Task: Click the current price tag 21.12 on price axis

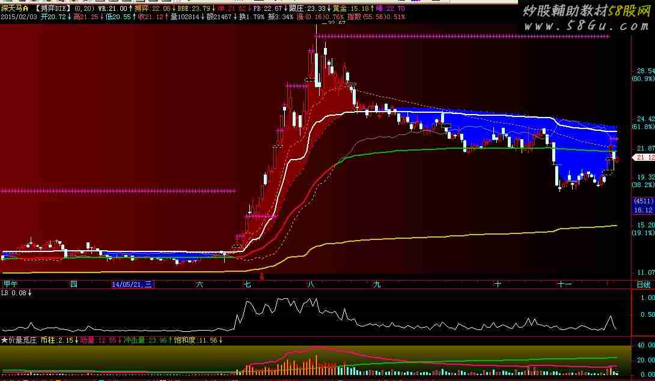Action: click(644, 157)
